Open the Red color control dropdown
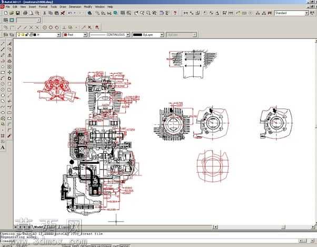The width and height of the screenshot is (317, 247). (85, 35)
